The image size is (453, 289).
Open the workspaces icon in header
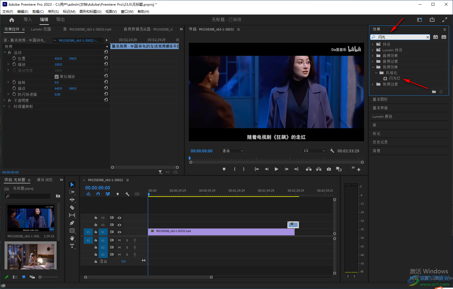point(420,20)
